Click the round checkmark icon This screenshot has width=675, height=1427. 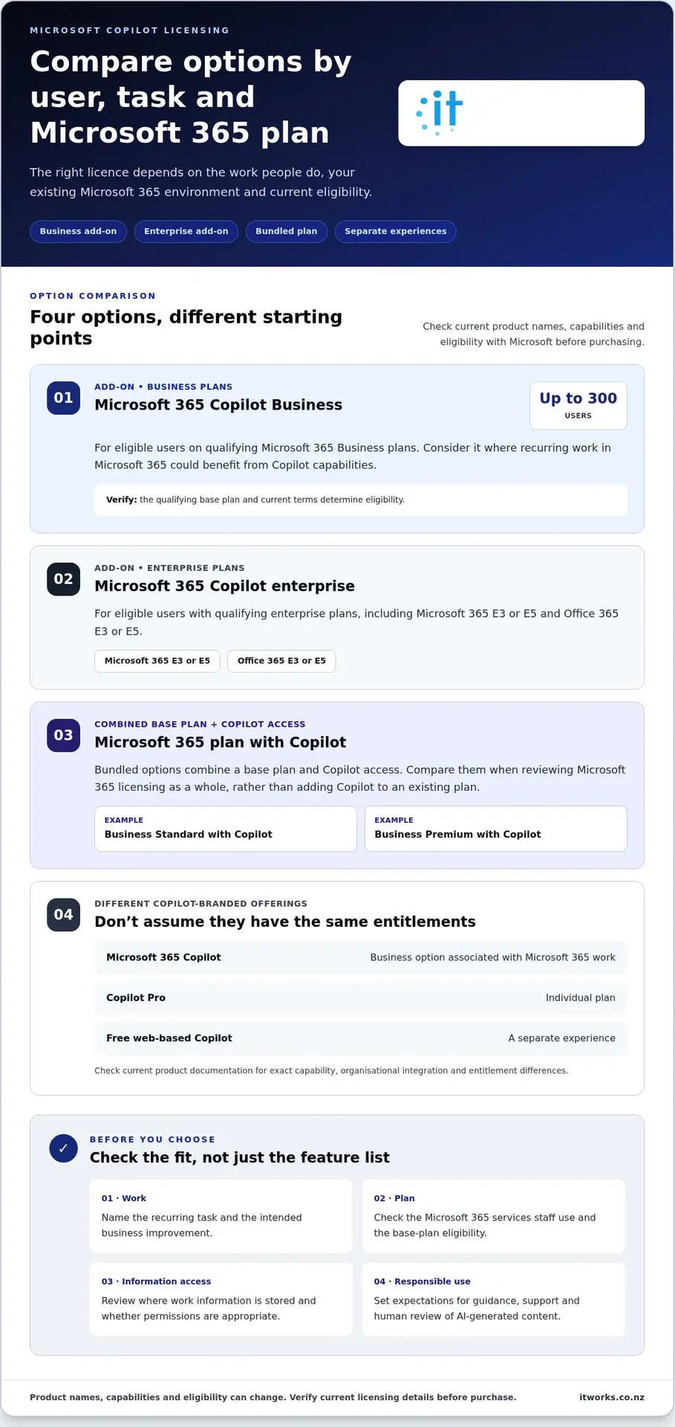pyautogui.click(x=63, y=1148)
